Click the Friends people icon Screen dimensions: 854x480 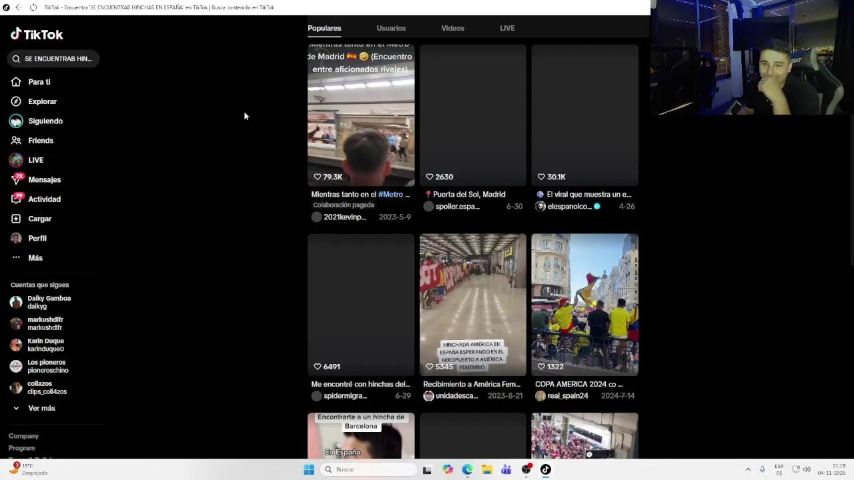click(x=16, y=141)
